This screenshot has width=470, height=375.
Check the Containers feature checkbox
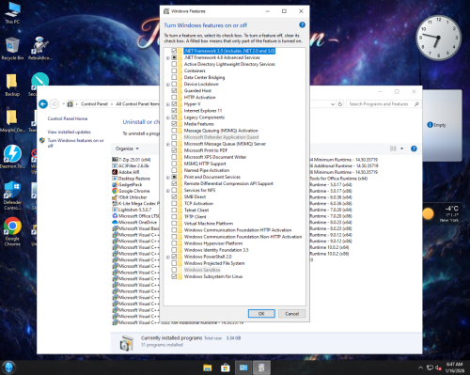click(174, 70)
